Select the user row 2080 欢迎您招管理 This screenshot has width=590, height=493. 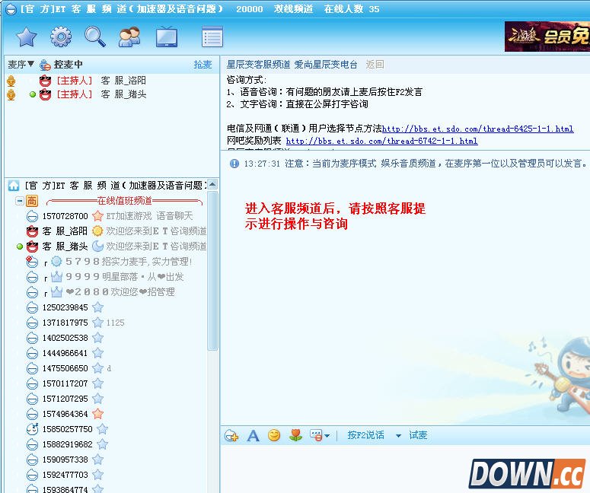(116, 292)
